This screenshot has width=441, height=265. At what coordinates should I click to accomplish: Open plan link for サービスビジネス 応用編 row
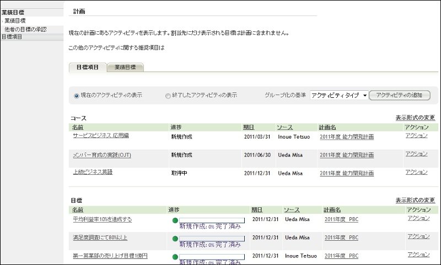pyautogui.click(x=347, y=137)
